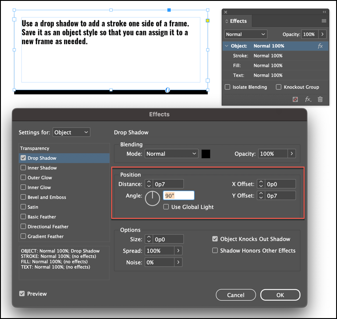
Task: Check Knockout Group in Effects panel
Action: click(x=279, y=87)
